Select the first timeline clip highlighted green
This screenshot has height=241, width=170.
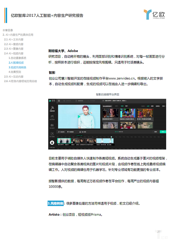64,141
